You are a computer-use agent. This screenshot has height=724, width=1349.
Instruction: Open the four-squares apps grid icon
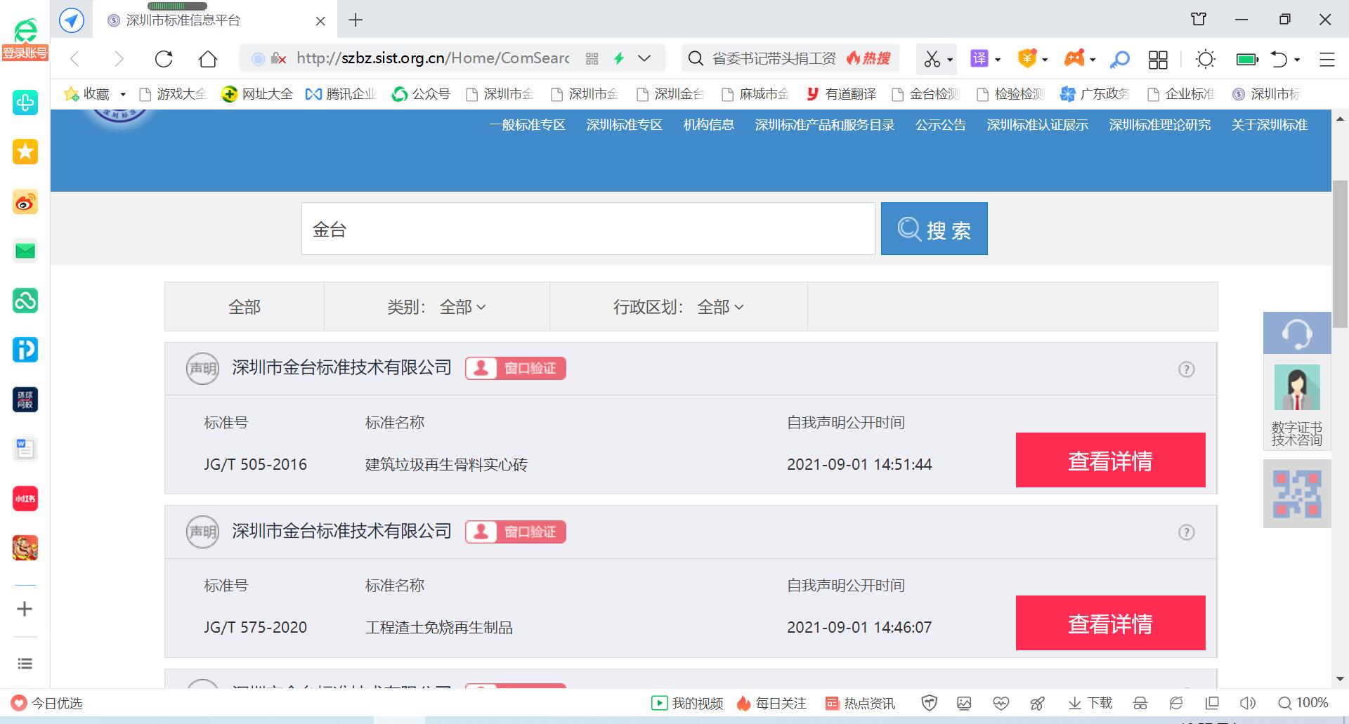coord(1158,60)
